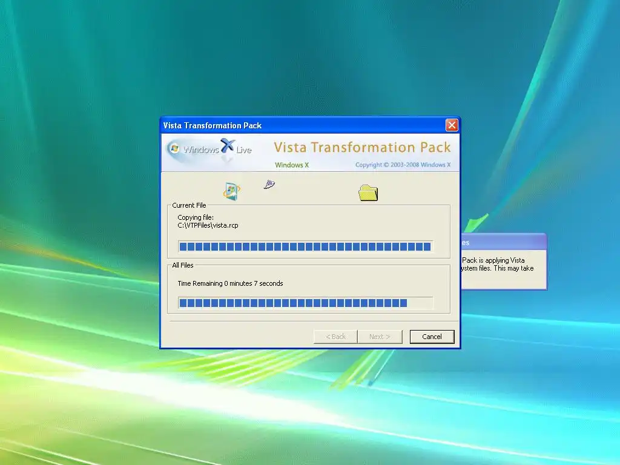Screen dimensions: 620x465
Task: Click the 'Vista Transformation Pack' banner heading
Action: [x=362, y=148]
